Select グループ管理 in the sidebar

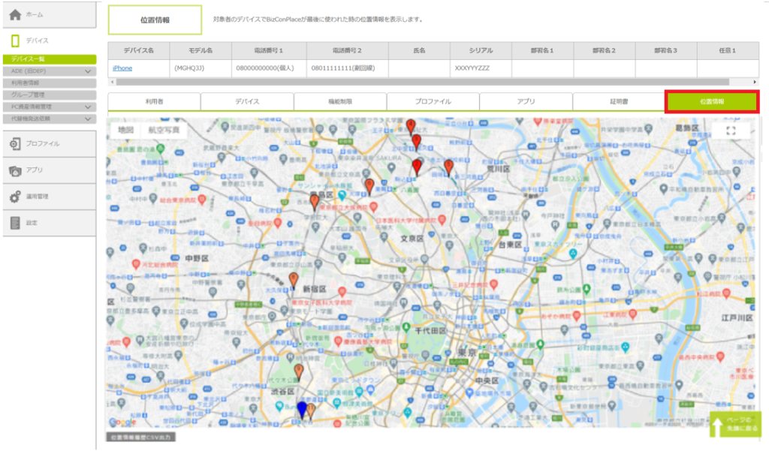pyautogui.click(x=48, y=95)
